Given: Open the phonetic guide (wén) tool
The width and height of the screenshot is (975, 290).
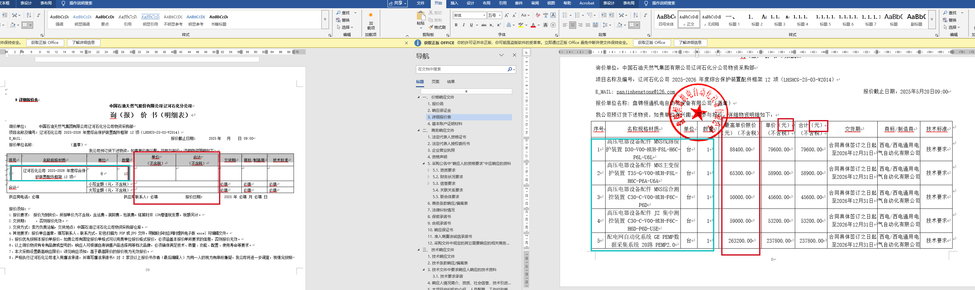Looking at the screenshot, I should (x=545, y=15).
